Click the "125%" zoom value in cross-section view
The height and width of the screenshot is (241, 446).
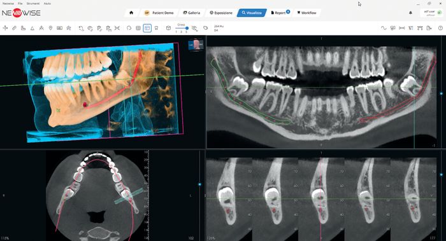[x=211, y=238]
